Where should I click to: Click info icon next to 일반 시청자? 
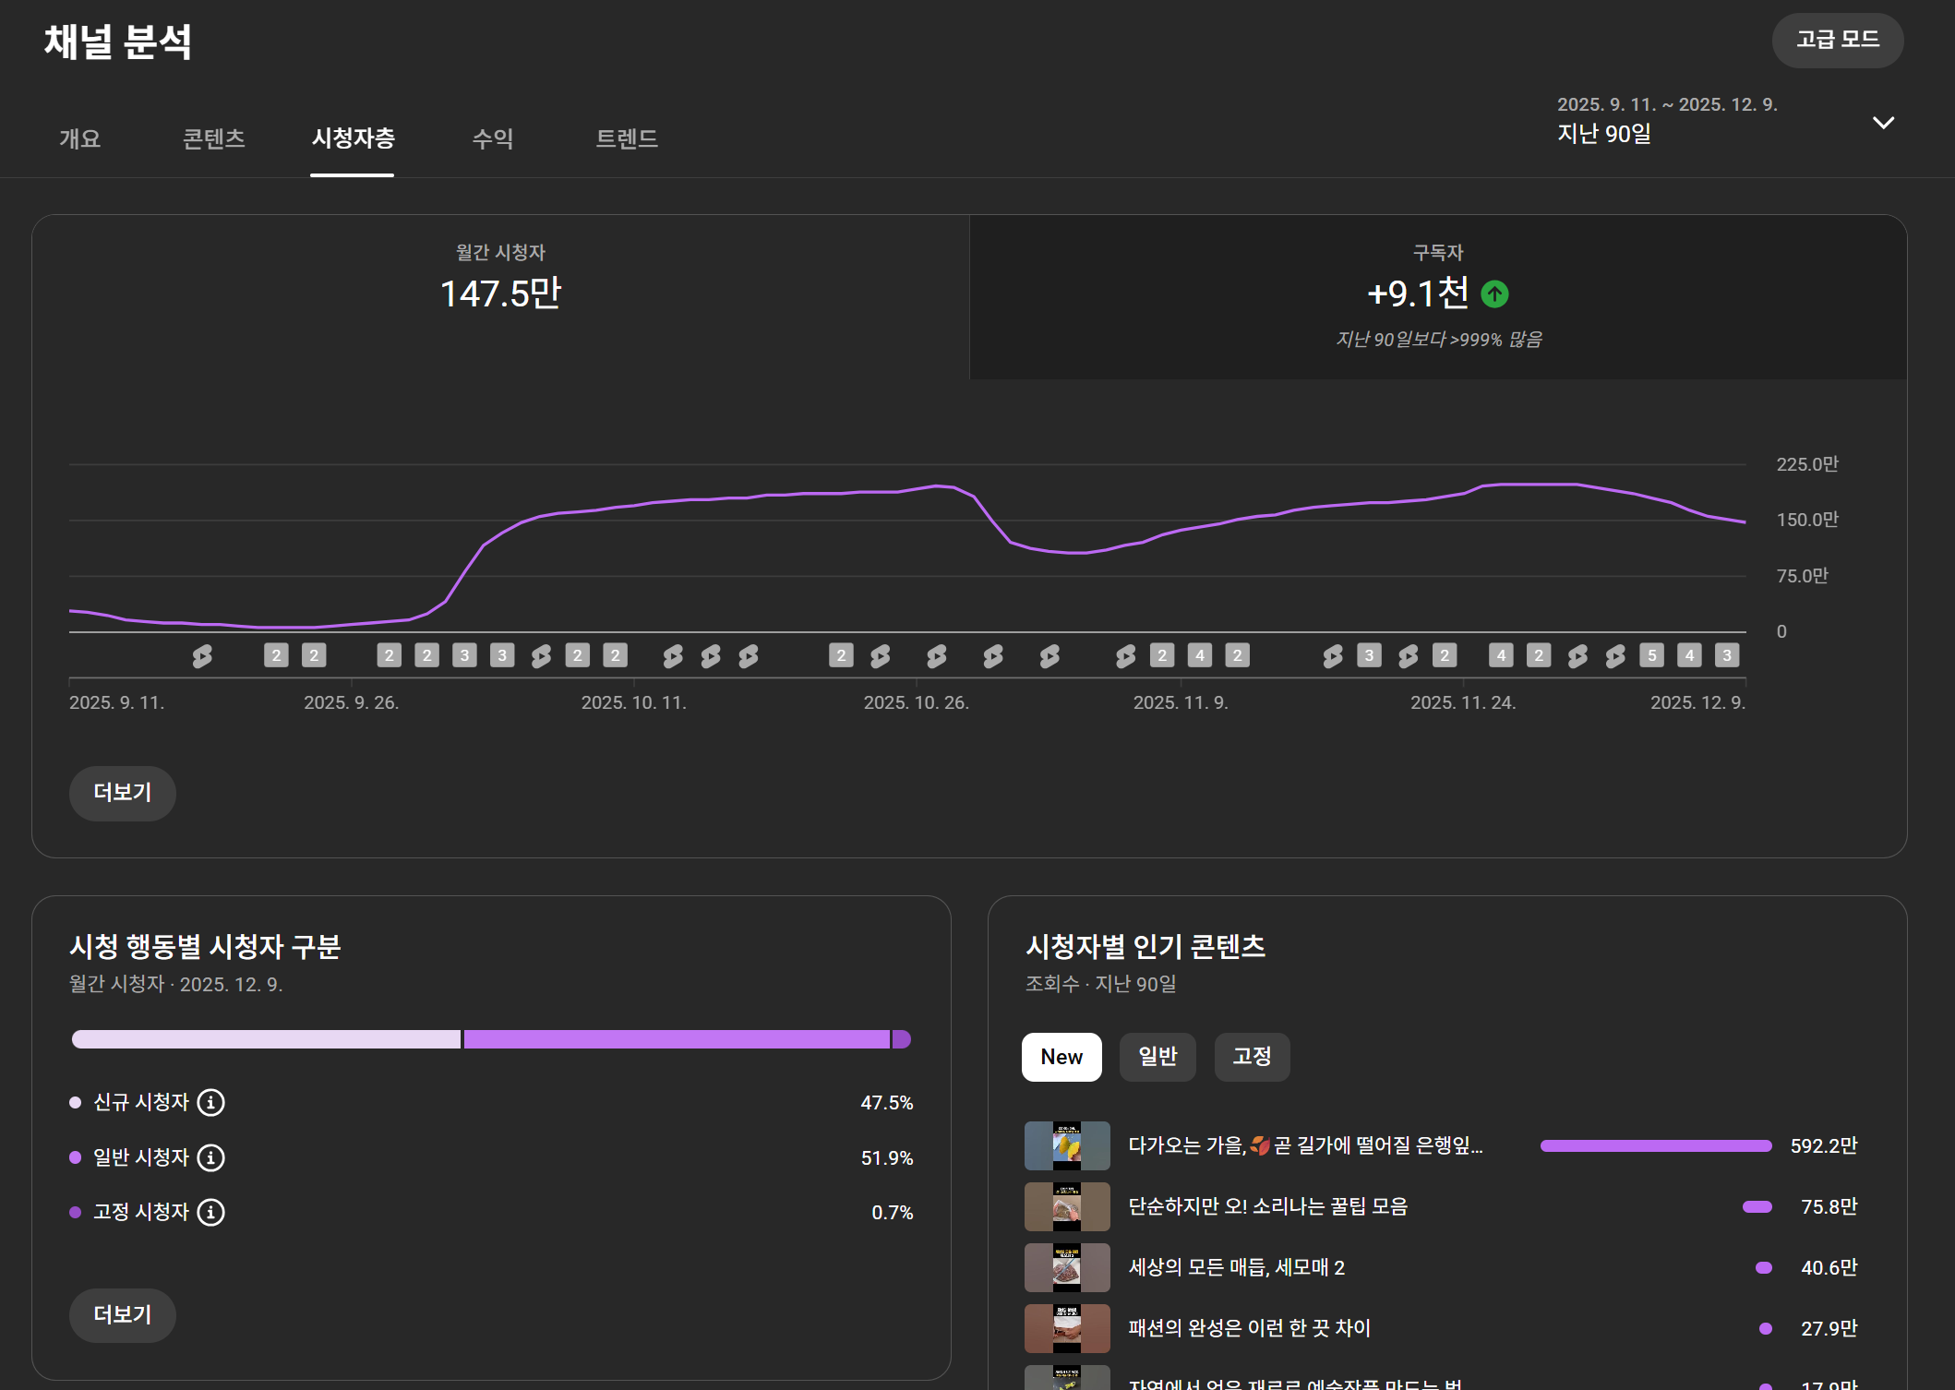point(210,1157)
